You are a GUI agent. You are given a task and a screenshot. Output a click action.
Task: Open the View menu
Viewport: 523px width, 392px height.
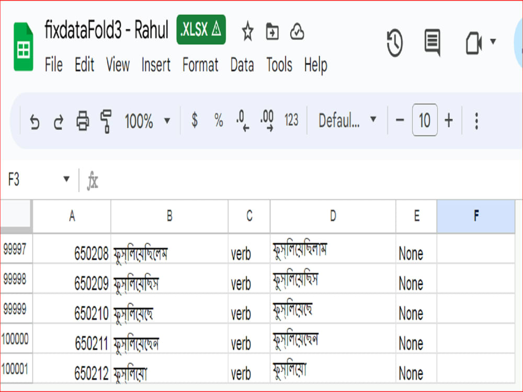[118, 64]
